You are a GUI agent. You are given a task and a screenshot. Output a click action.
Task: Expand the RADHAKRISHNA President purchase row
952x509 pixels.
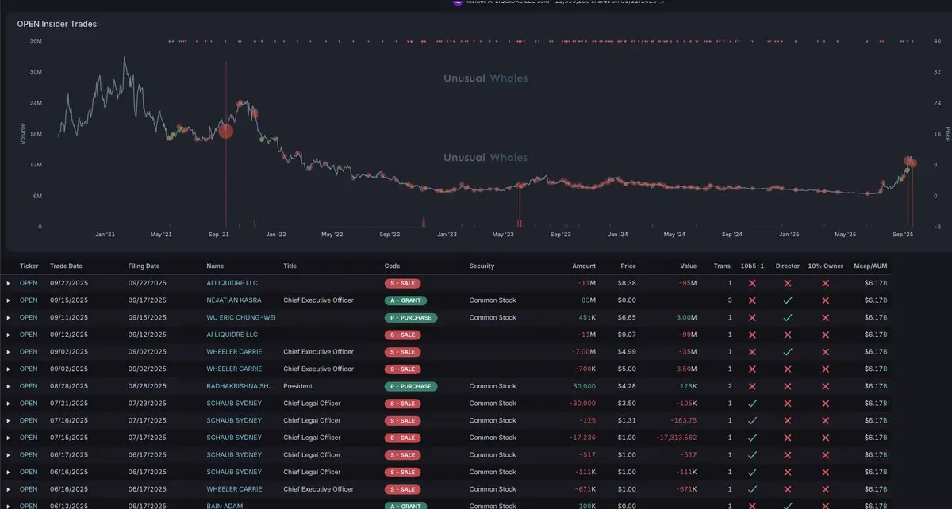coord(9,386)
